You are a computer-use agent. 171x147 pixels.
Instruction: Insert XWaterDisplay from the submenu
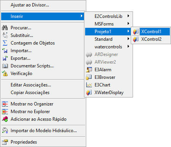tap(109, 93)
